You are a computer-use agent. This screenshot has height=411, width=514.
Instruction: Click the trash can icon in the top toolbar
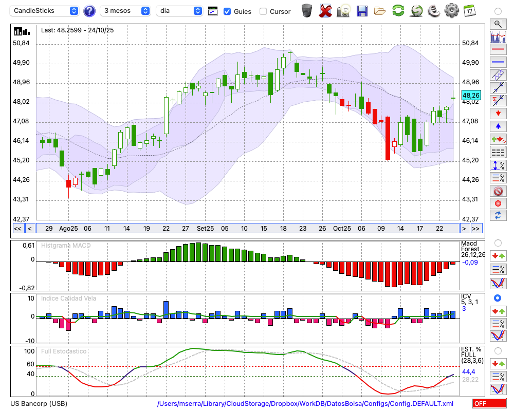pos(307,11)
